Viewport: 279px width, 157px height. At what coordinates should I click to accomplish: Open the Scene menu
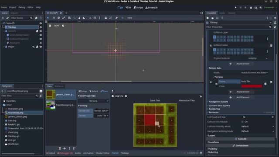click(x=4, y=7)
